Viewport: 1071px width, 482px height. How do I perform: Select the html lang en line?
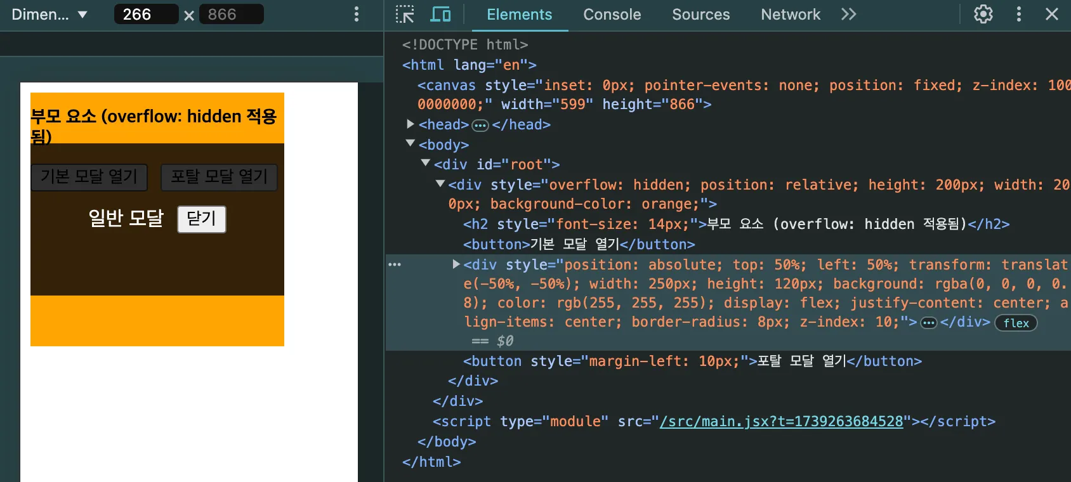pos(469,65)
